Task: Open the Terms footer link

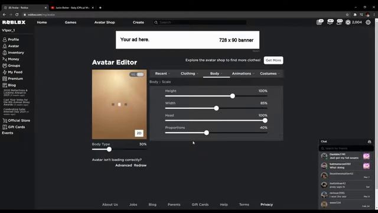Action: 244,204
